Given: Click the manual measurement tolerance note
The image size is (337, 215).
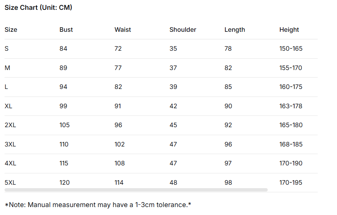Looking at the screenshot, I should pyautogui.click(x=98, y=205).
